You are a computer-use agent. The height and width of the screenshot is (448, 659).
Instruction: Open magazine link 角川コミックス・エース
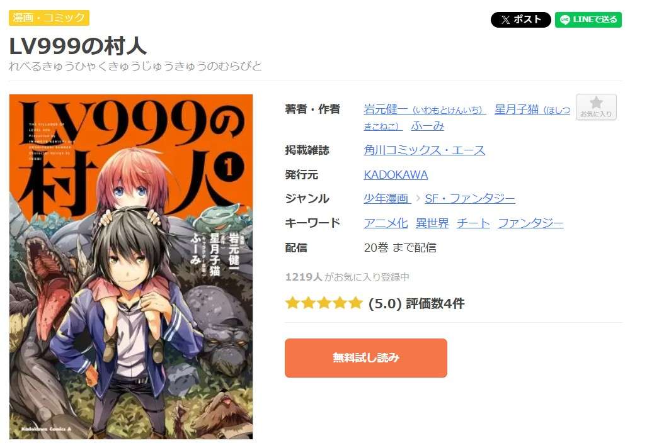[x=424, y=150]
